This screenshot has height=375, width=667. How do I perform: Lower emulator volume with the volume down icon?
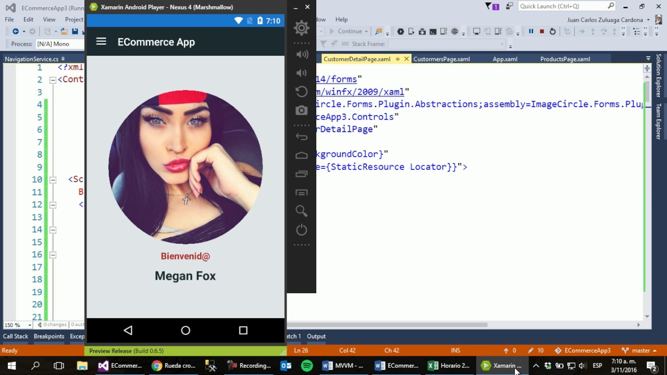point(301,73)
